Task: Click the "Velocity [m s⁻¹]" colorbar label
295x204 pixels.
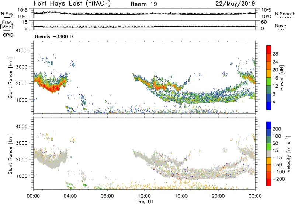Action: point(288,154)
